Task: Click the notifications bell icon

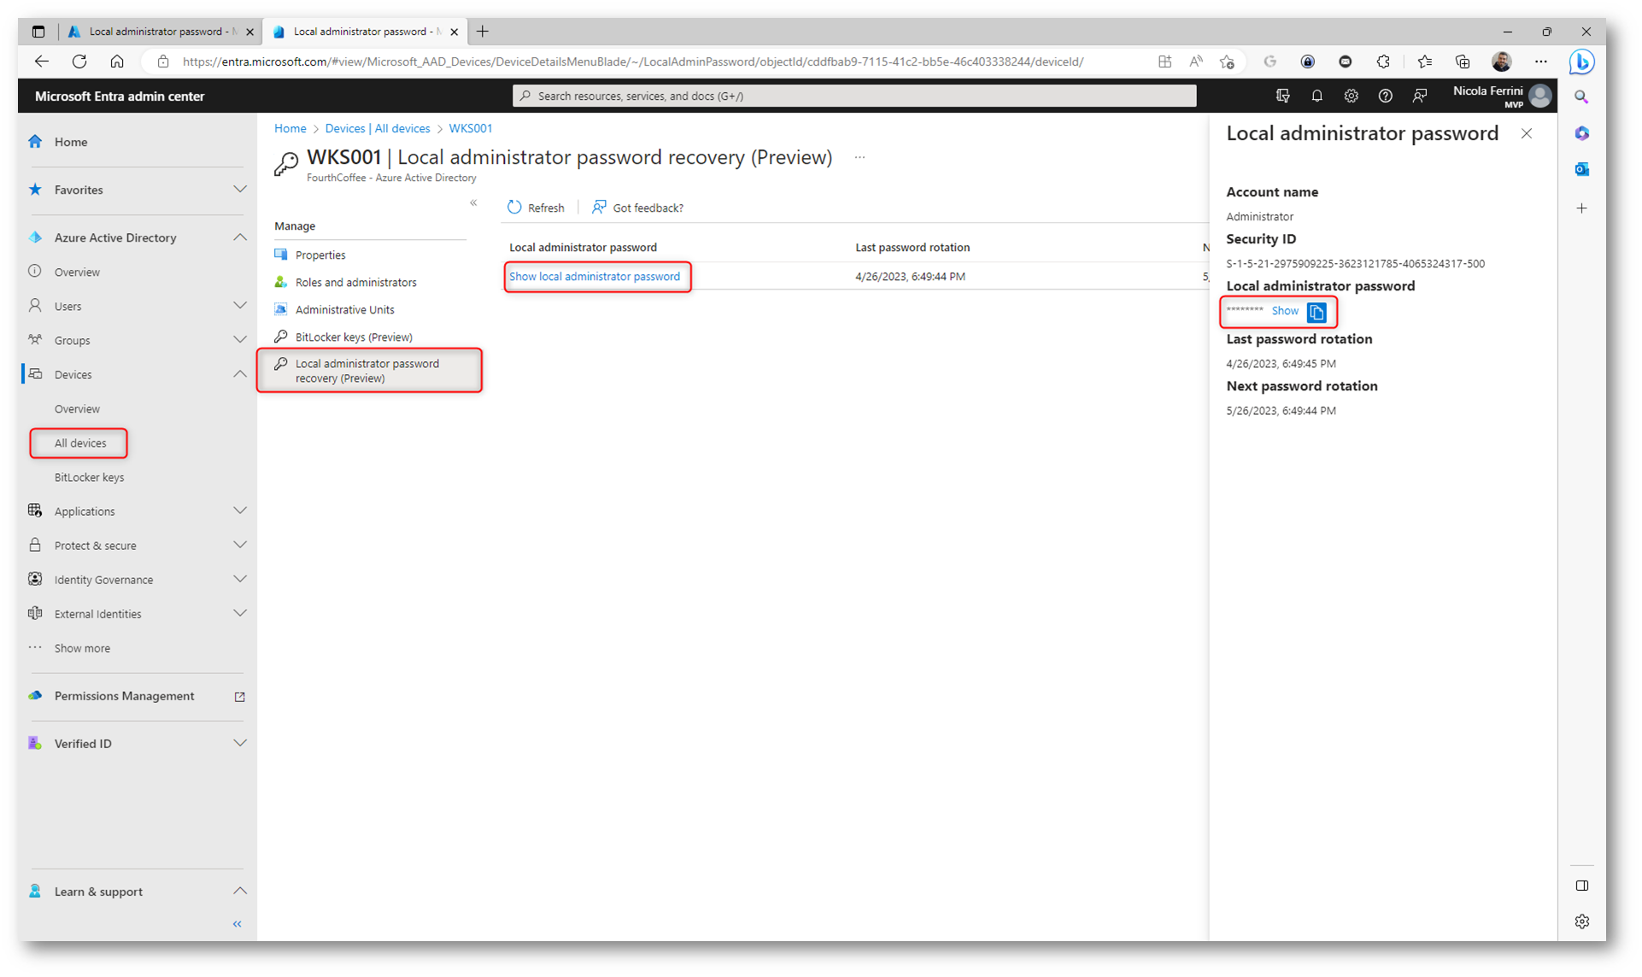Action: click(x=1317, y=97)
